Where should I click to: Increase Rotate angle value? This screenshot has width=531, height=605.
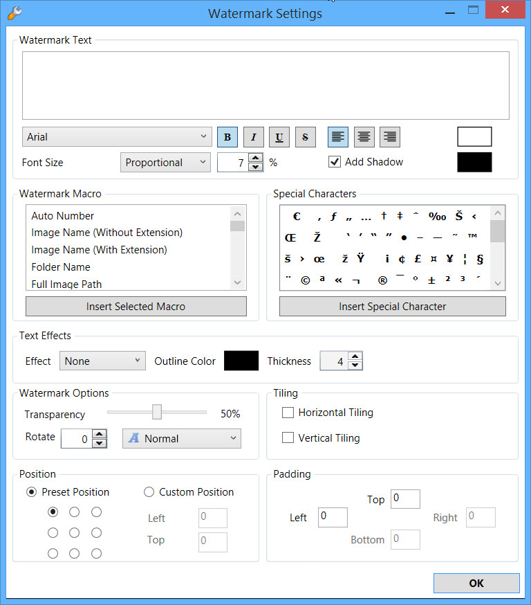[100, 434]
